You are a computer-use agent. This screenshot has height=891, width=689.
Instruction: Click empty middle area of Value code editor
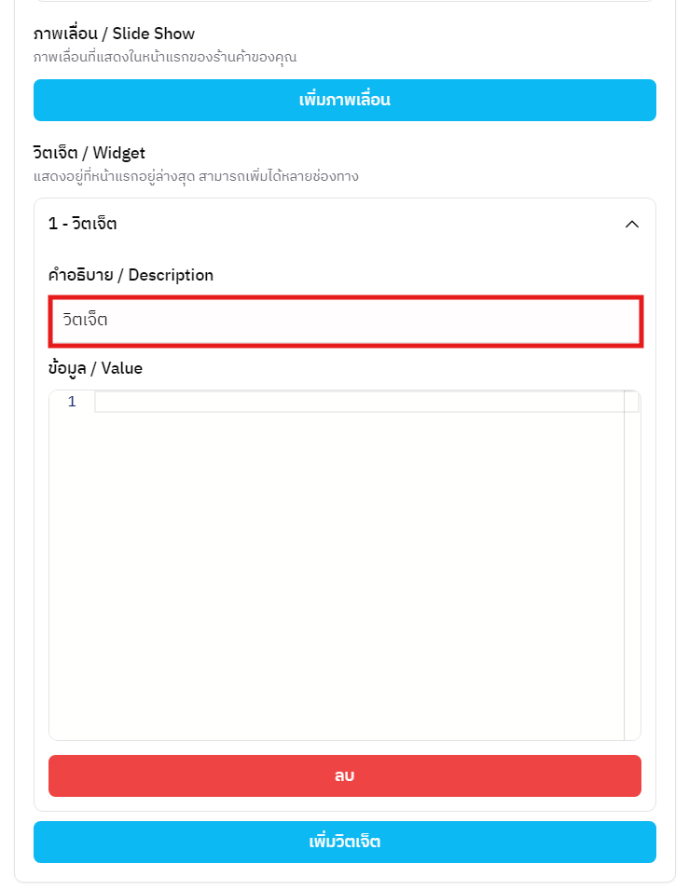point(359,569)
